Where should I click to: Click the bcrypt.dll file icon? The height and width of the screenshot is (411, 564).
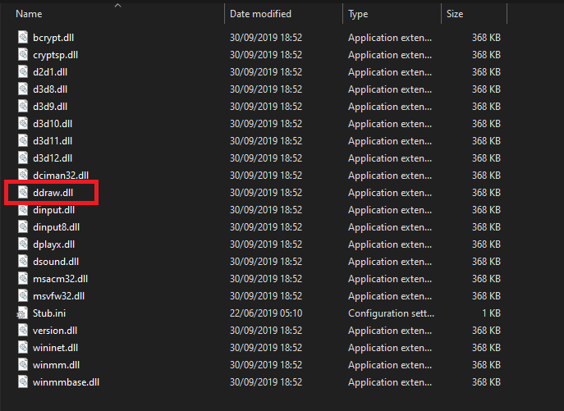pyautogui.click(x=23, y=37)
